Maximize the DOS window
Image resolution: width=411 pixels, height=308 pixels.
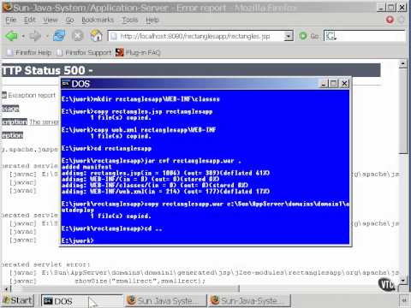tap(333, 84)
